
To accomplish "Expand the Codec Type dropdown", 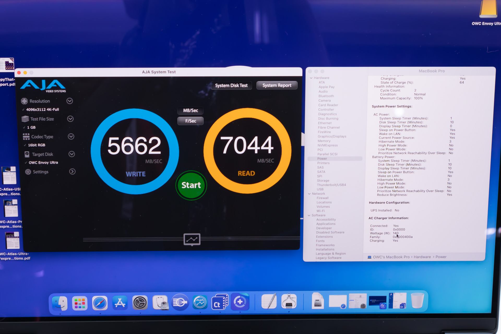I will 71,136.
